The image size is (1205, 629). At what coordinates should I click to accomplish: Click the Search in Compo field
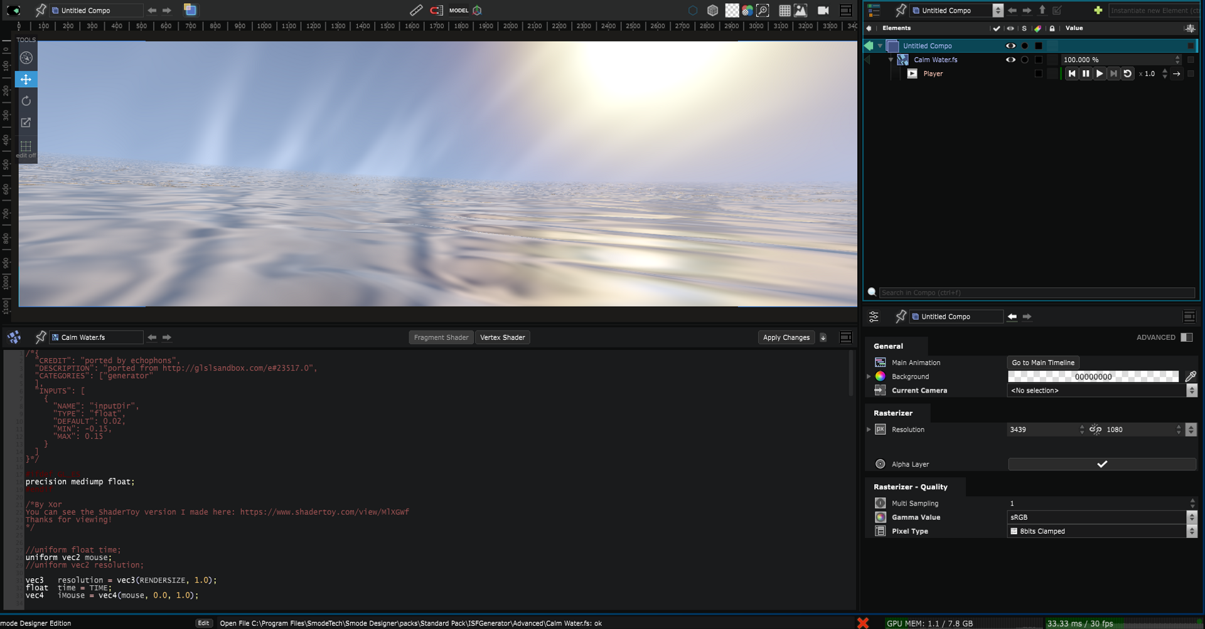[1037, 292]
